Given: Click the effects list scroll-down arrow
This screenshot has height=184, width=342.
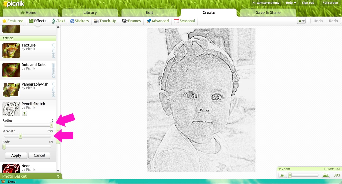Looking at the screenshot, I should (x=58, y=171).
